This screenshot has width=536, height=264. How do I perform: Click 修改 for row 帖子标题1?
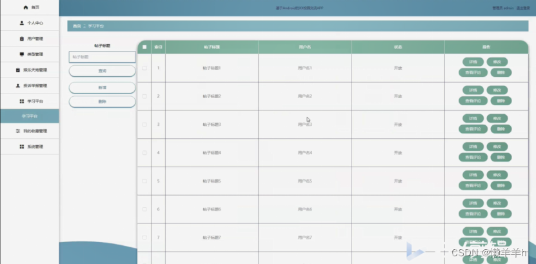point(497,62)
